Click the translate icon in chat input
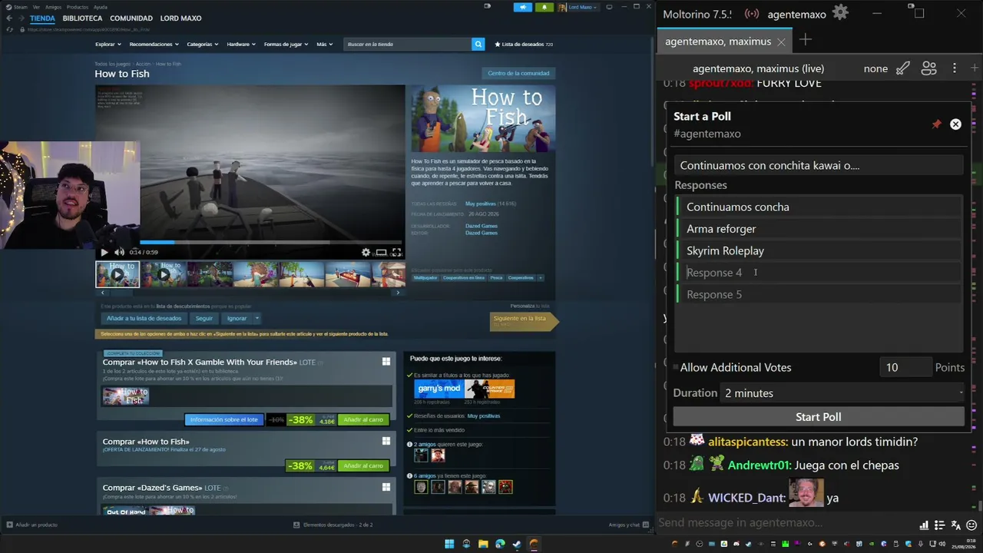 955,525
